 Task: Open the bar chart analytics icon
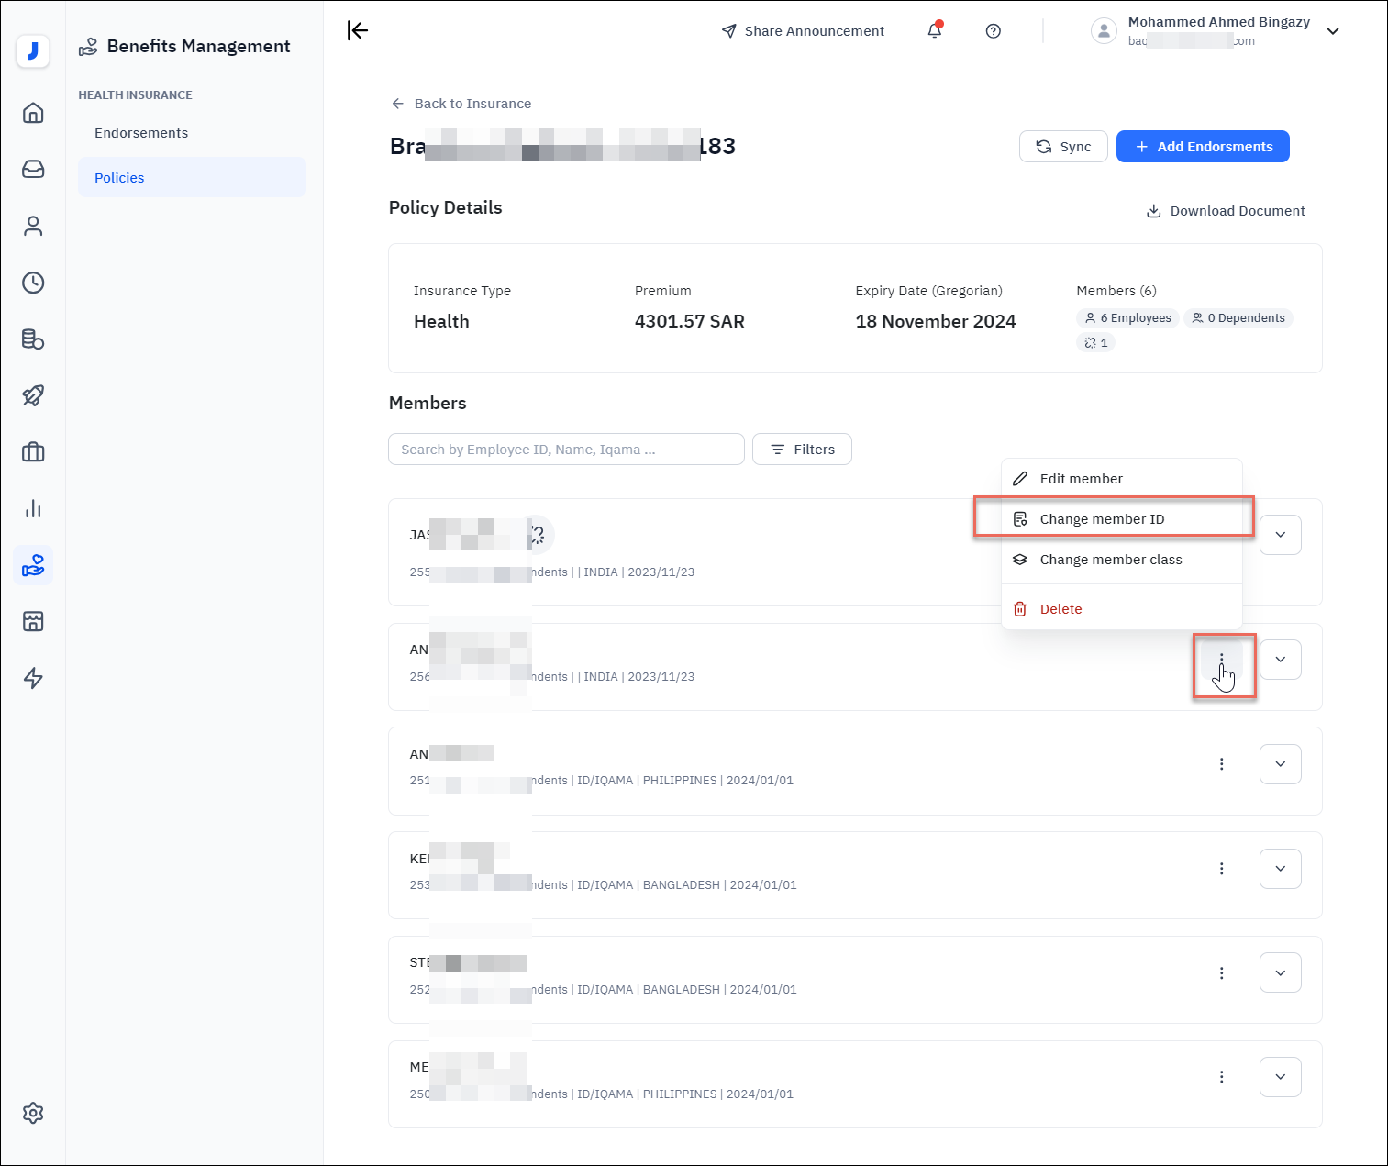[33, 509]
